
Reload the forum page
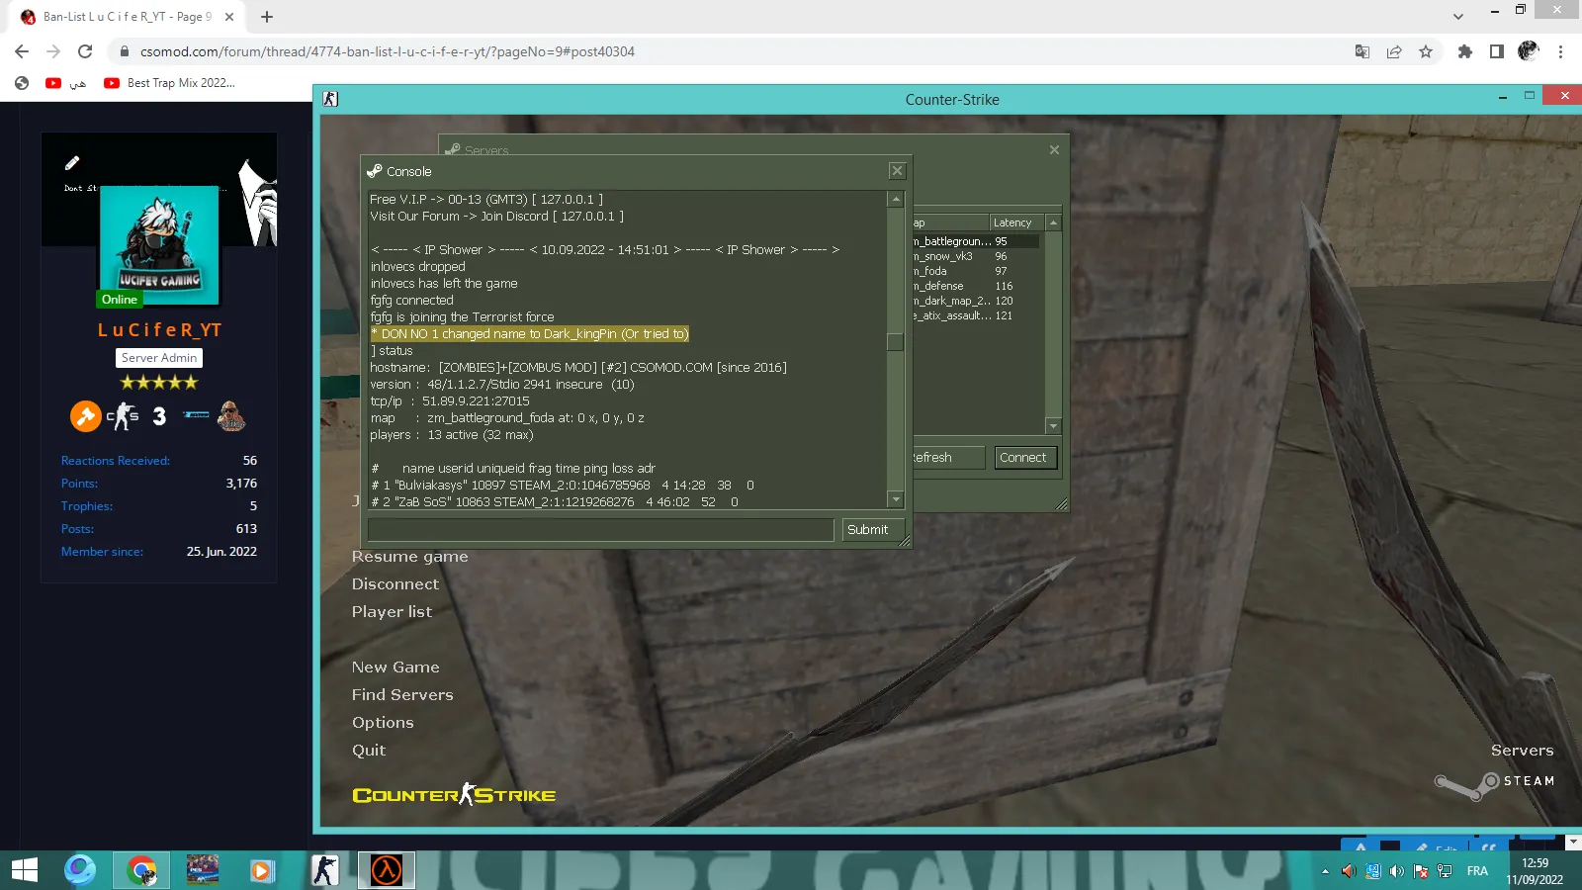(x=85, y=51)
